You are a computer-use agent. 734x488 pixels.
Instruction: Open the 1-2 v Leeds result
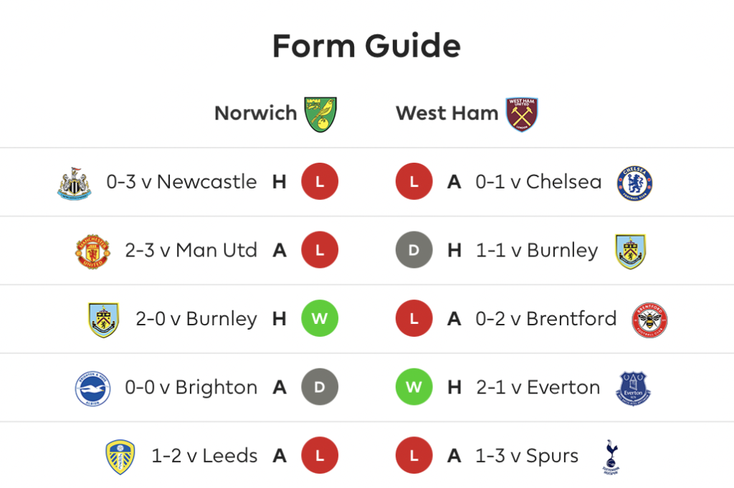204,456
